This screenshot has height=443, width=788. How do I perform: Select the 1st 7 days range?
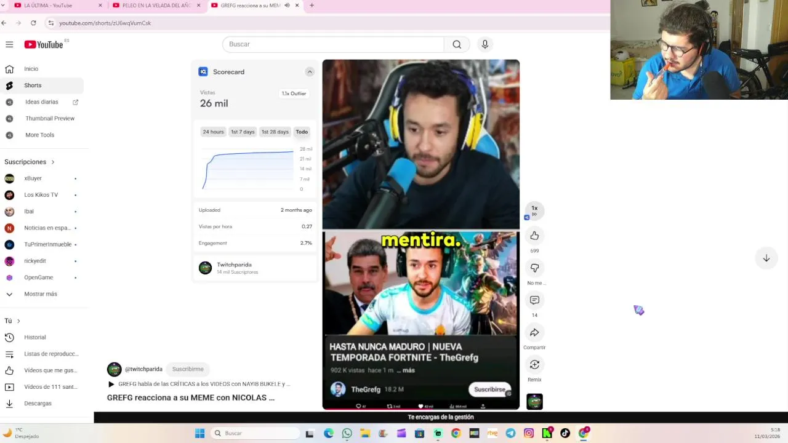[x=243, y=132]
